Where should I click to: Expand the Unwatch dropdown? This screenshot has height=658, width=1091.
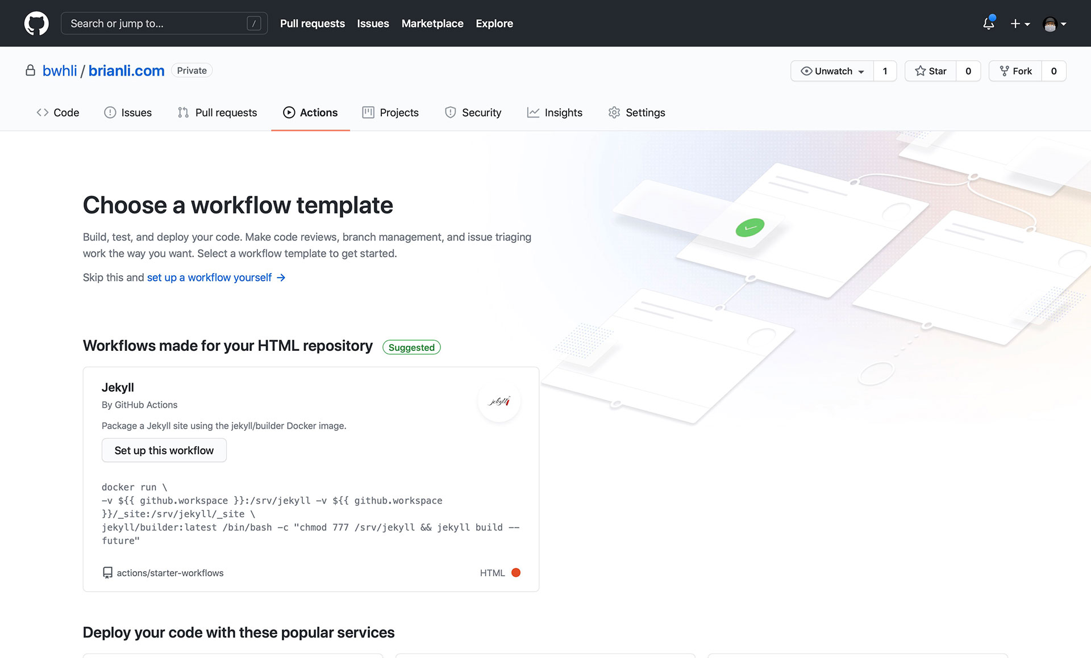tap(832, 71)
